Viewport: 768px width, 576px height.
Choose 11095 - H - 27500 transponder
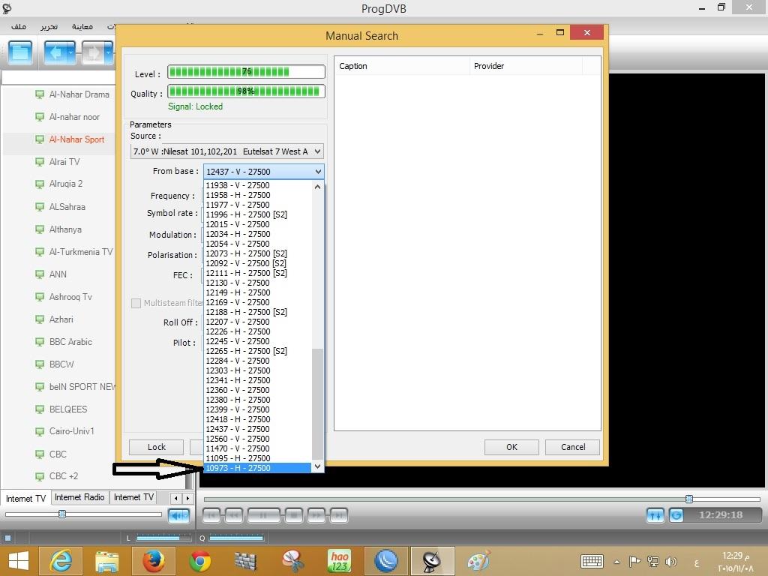pyautogui.click(x=258, y=458)
